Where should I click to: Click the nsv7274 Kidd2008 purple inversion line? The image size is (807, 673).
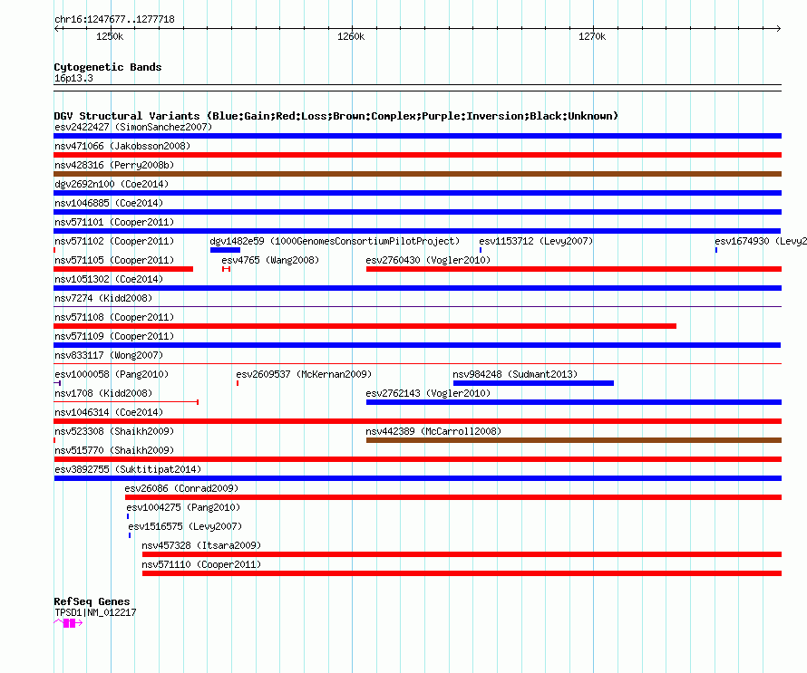(417, 307)
